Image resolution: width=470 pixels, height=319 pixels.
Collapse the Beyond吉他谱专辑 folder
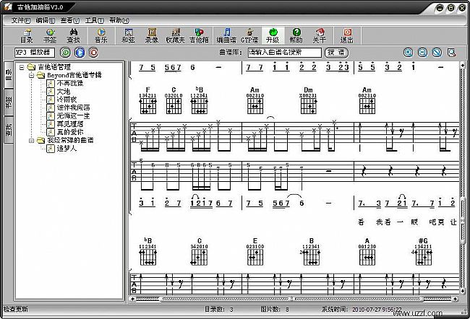31,75
